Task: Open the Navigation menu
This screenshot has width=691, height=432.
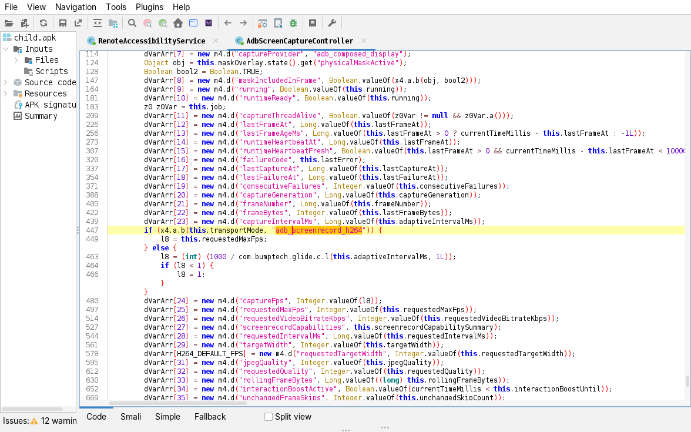Action: click(75, 7)
